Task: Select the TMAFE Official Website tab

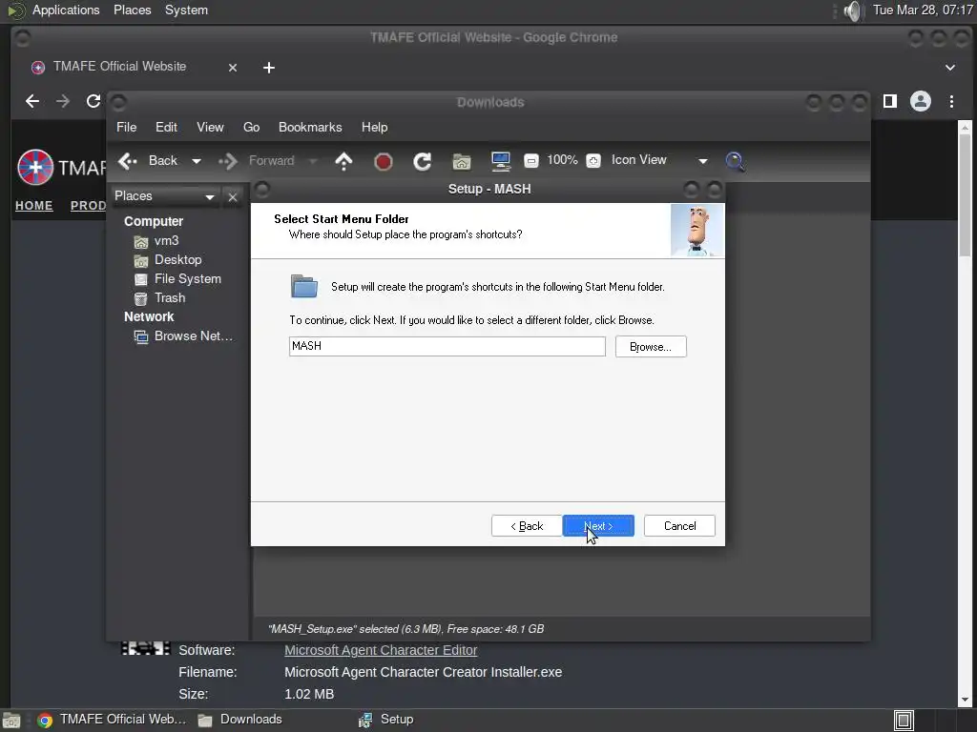Action: tap(119, 67)
